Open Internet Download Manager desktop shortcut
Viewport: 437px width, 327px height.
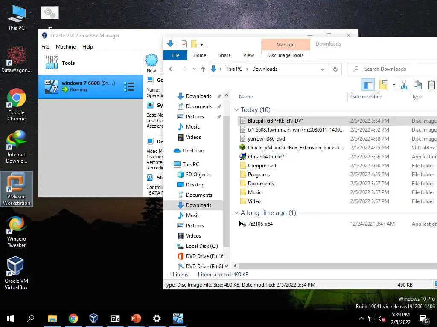pyautogui.click(x=17, y=146)
